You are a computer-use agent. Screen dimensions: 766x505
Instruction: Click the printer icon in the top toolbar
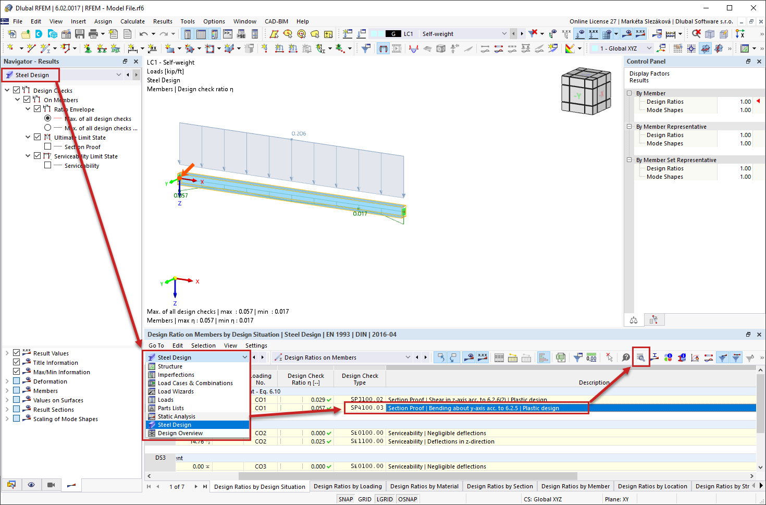pos(94,33)
